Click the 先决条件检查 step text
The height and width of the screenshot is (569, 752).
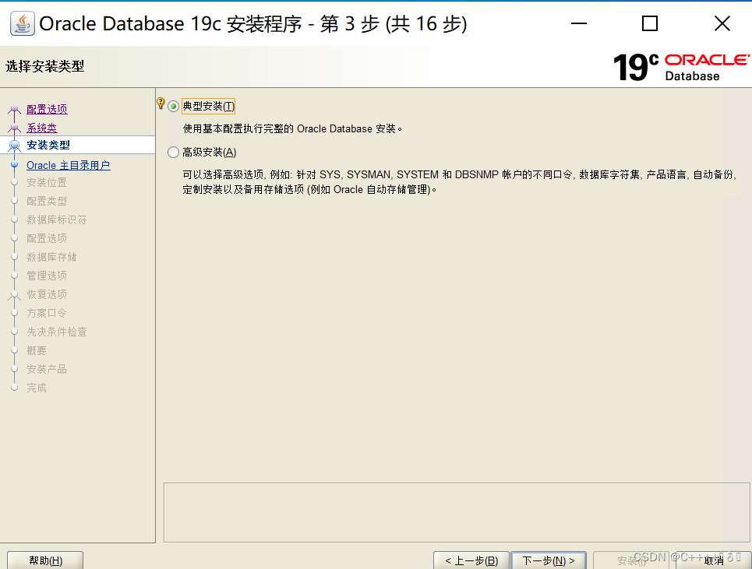point(57,332)
